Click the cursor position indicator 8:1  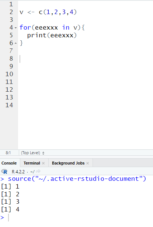click(8, 153)
